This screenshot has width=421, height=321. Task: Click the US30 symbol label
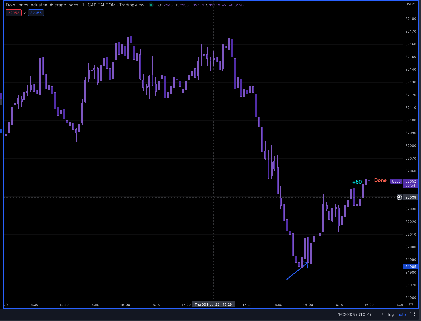pos(396,181)
